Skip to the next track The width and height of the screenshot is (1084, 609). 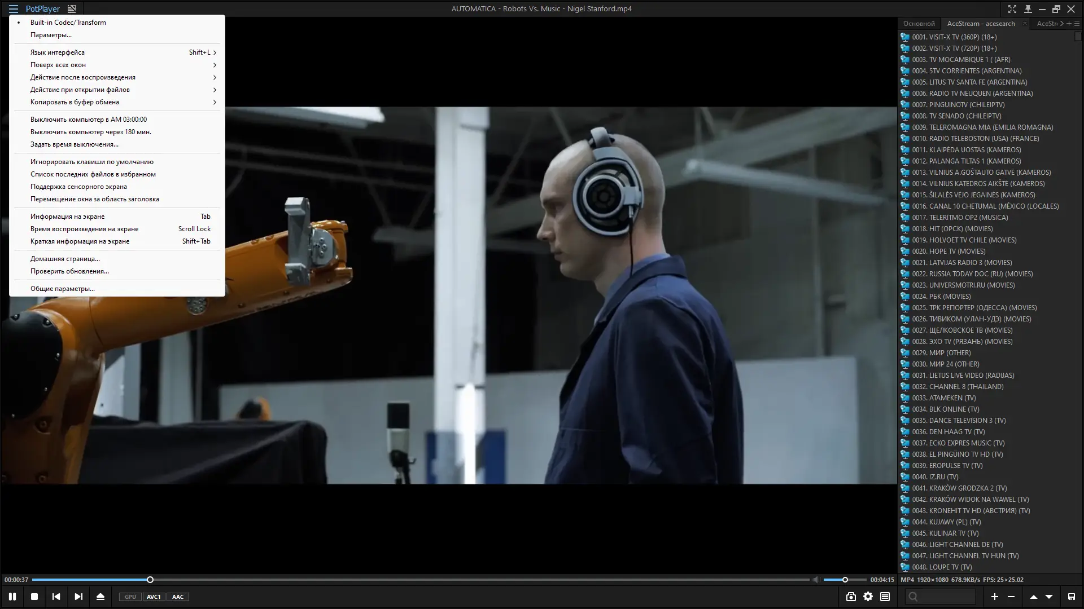pos(78,597)
